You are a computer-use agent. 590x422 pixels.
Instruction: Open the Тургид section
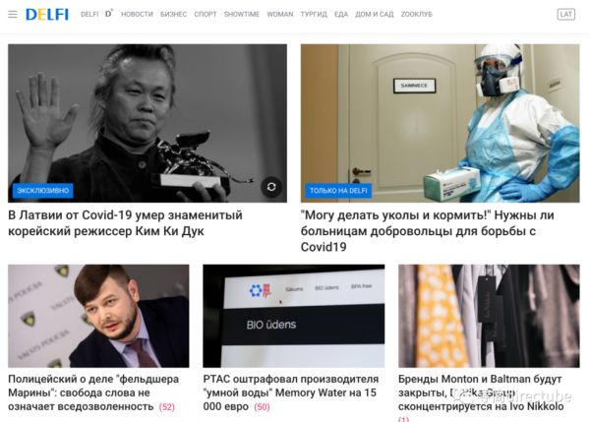(x=314, y=15)
